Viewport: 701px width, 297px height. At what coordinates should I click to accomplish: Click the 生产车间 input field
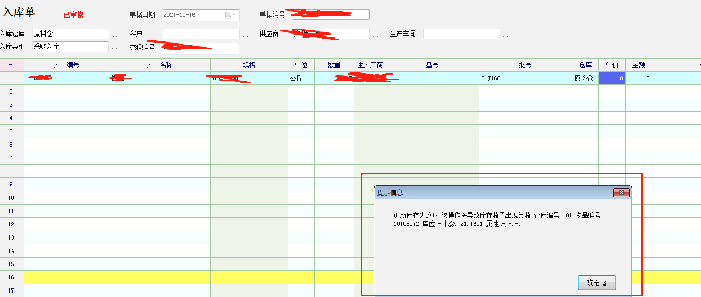click(461, 34)
